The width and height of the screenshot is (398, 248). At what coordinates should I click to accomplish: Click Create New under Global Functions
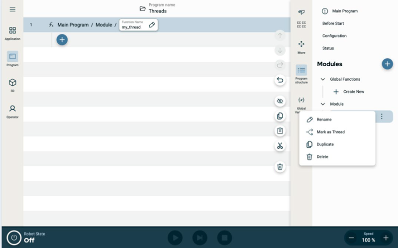click(349, 92)
